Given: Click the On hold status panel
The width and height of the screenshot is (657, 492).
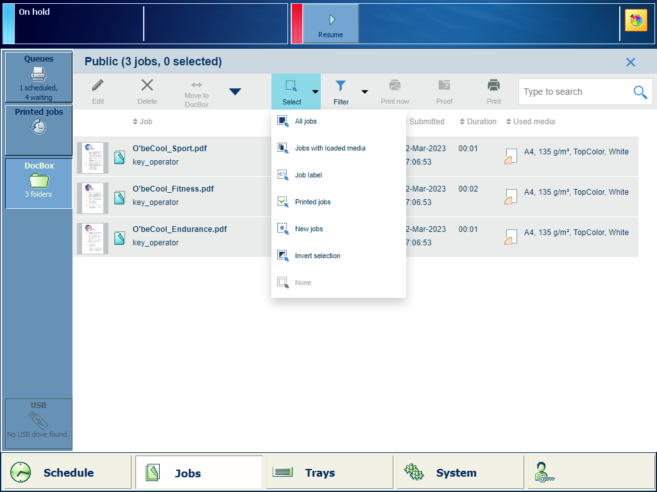Looking at the screenshot, I should coord(145,24).
